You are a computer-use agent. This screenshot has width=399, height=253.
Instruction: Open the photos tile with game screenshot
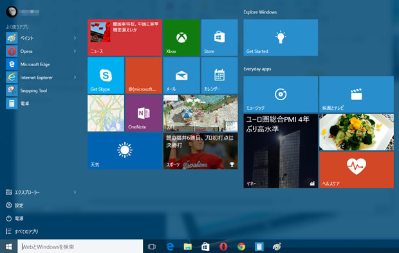(x=201, y=113)
